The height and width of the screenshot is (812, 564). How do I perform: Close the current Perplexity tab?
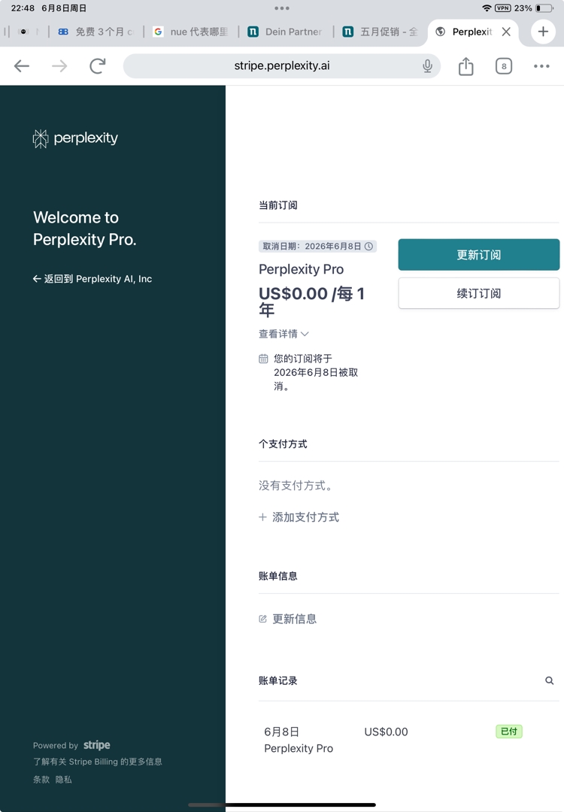point(507,32)
